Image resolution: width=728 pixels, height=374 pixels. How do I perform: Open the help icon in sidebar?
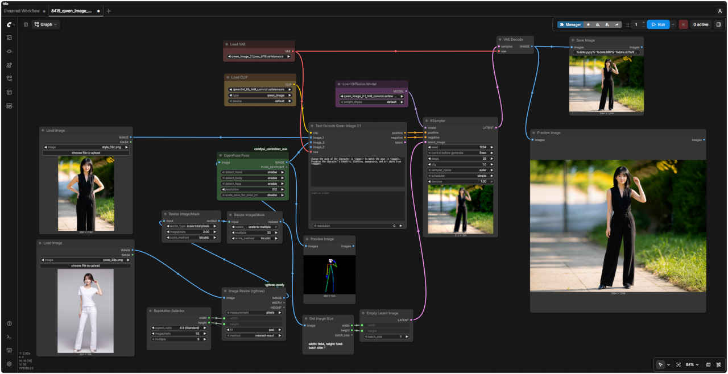point(9,323)
